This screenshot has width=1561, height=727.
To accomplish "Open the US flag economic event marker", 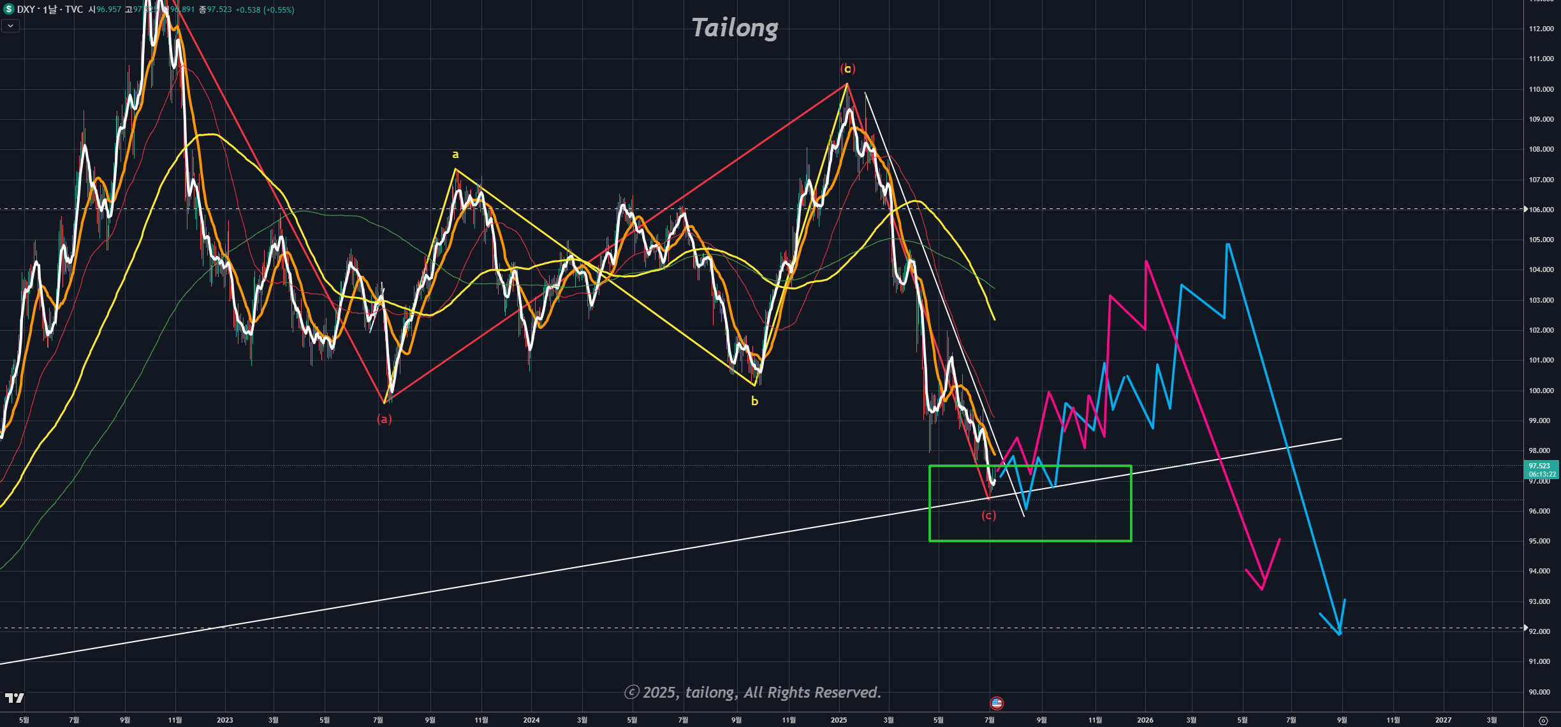I will 997,703.
